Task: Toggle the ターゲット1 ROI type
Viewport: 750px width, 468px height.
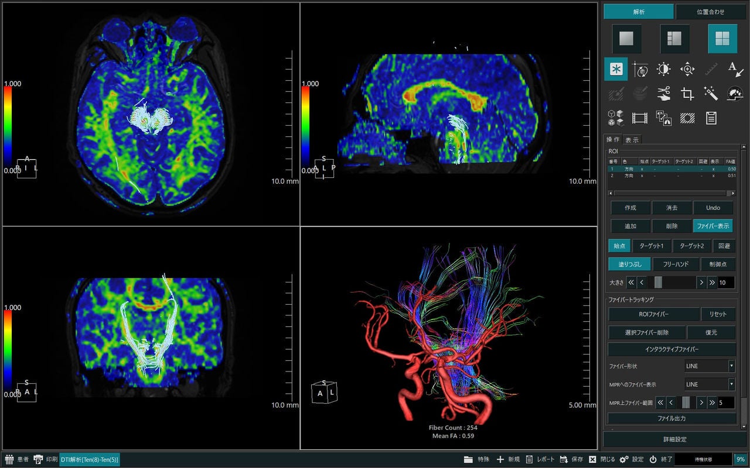Action: coord(652,246)
